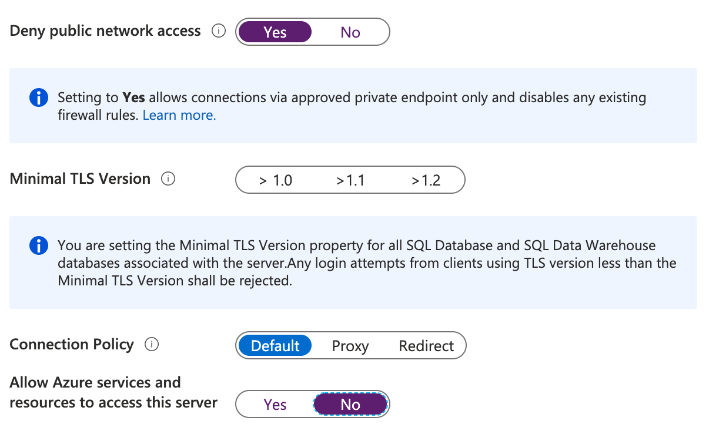This screenshot has height=431, width=709.
Task: Click the info icon beside Minimal TLS Version
Action: point(168,179)
